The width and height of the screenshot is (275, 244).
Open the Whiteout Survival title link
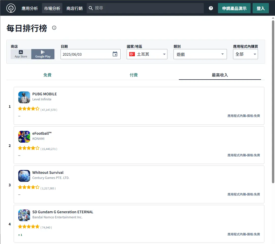48,173
